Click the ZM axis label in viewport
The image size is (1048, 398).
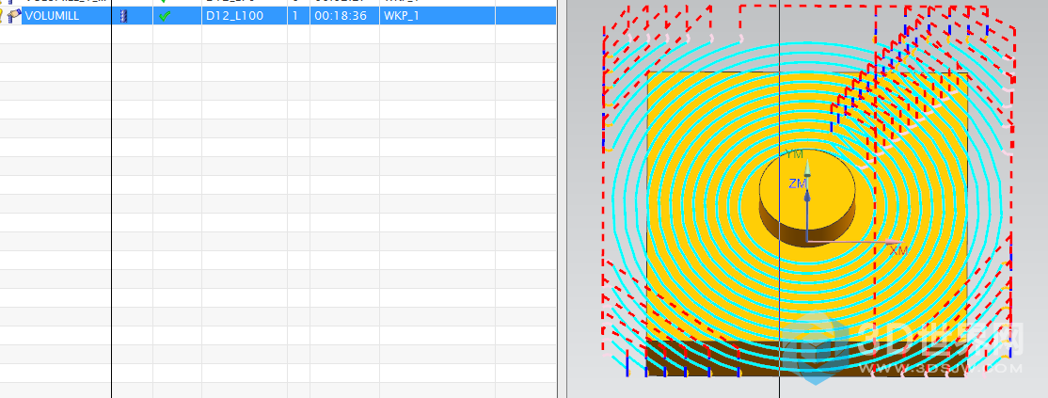click(798, 183)
